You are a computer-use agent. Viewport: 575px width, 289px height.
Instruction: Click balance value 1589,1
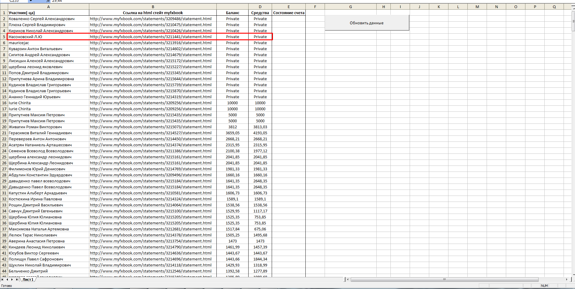[232, 199]
